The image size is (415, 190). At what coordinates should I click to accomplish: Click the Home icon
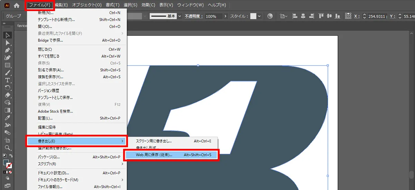click(x=17, y=5)
